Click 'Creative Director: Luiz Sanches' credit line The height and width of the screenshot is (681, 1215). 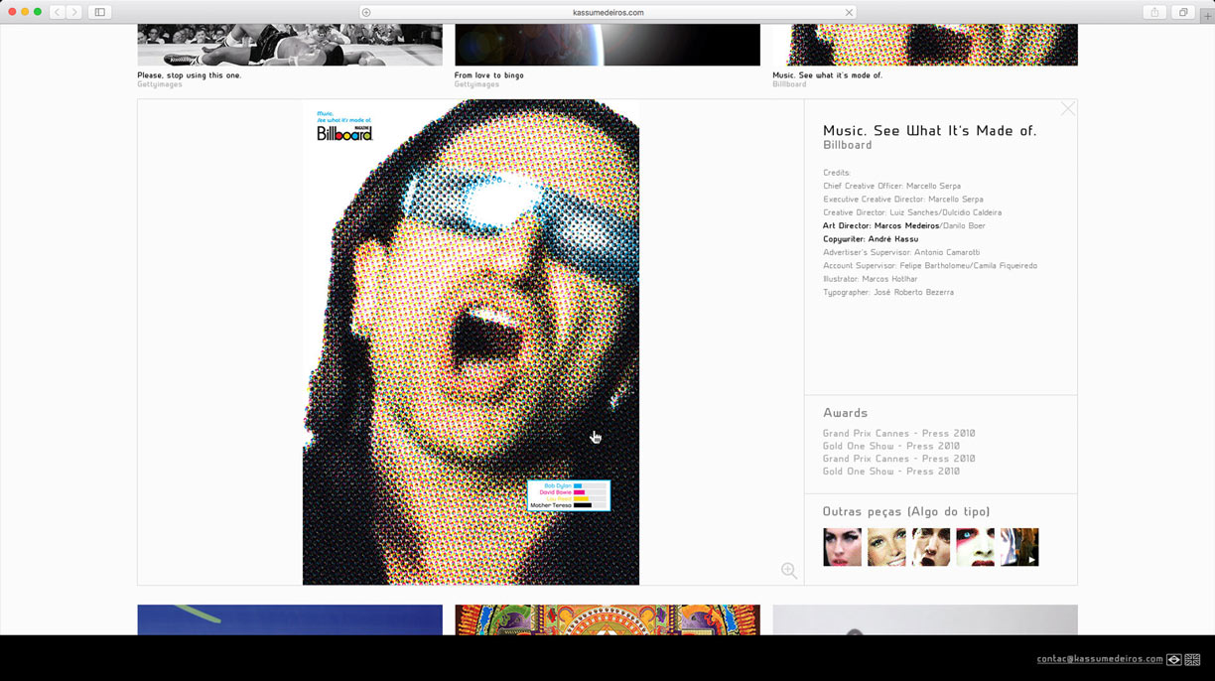pos(912,212)
